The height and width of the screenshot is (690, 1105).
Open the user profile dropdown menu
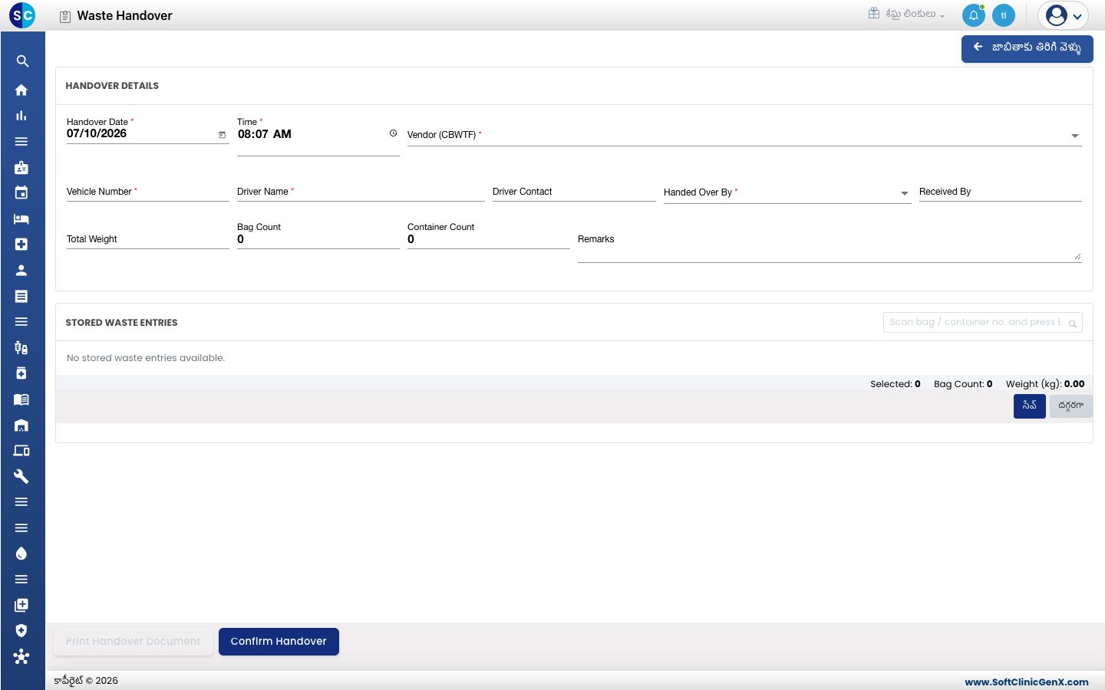1063,15
